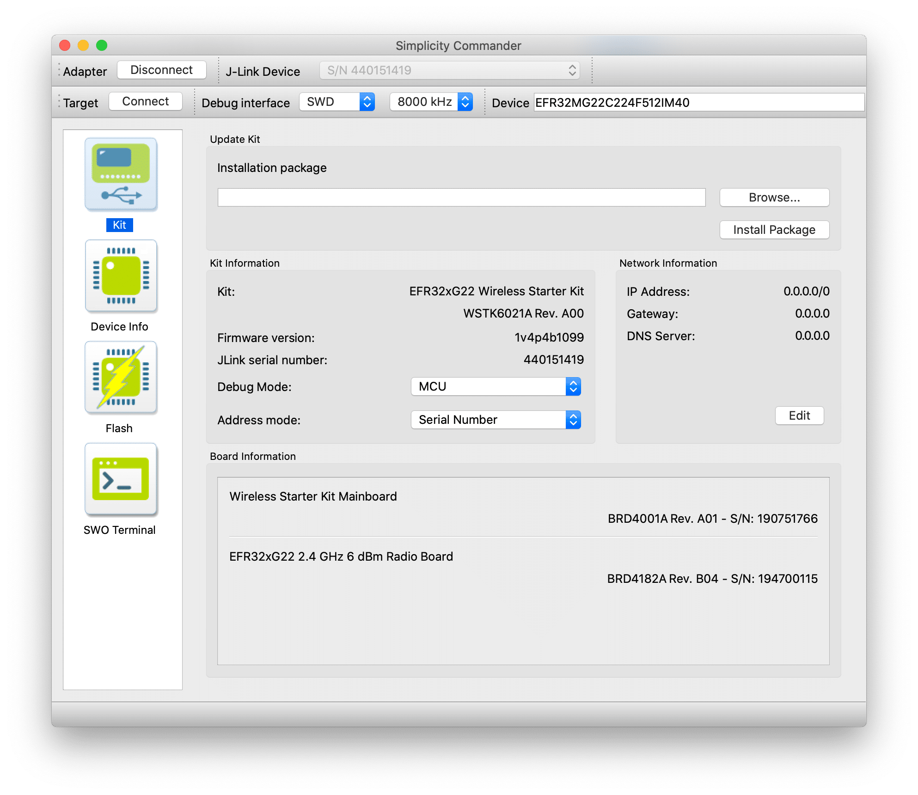This screenshot has height=795, width=918.
Task: Open the Debug interface dropdown showing SWD
Action: point(337,102)
